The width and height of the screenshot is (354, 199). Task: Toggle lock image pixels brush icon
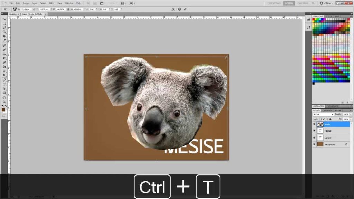pos(324,119)
